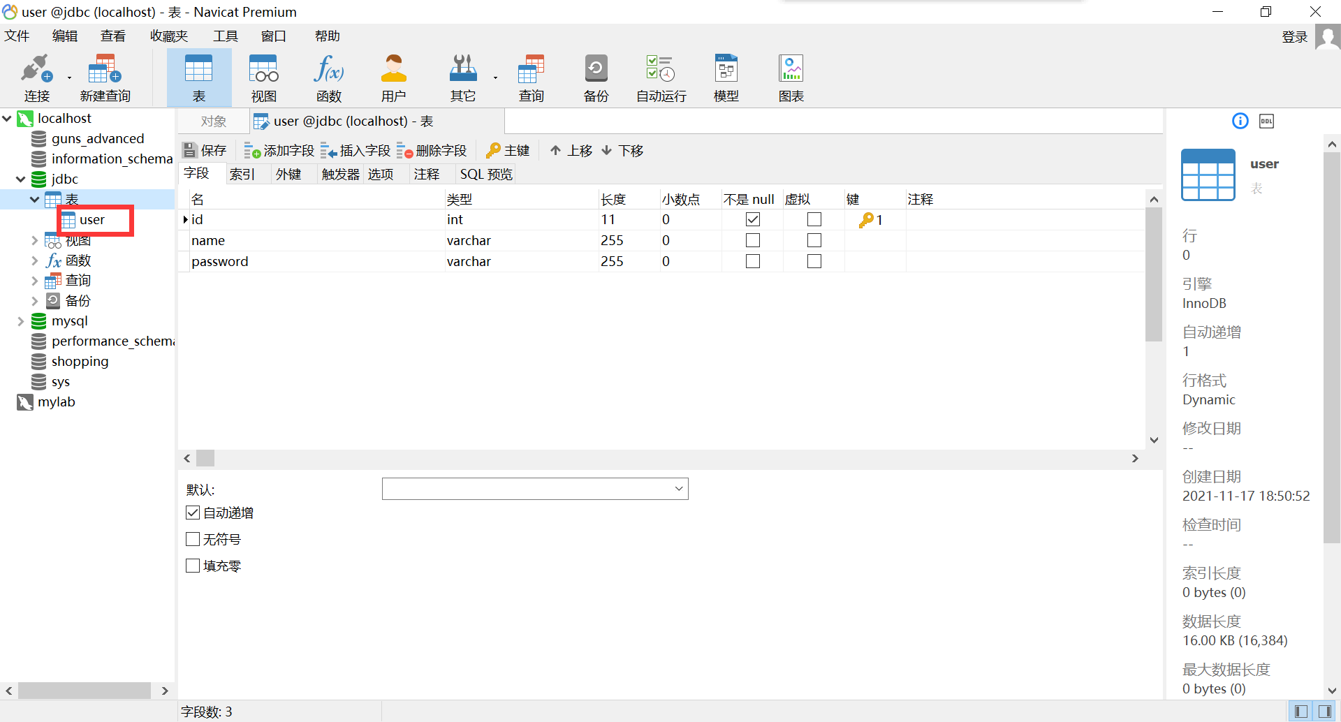The height and width of the screenshot is (722, 1341).
Task: Click the 保存 (Save) button
Action: click(204, 149)
